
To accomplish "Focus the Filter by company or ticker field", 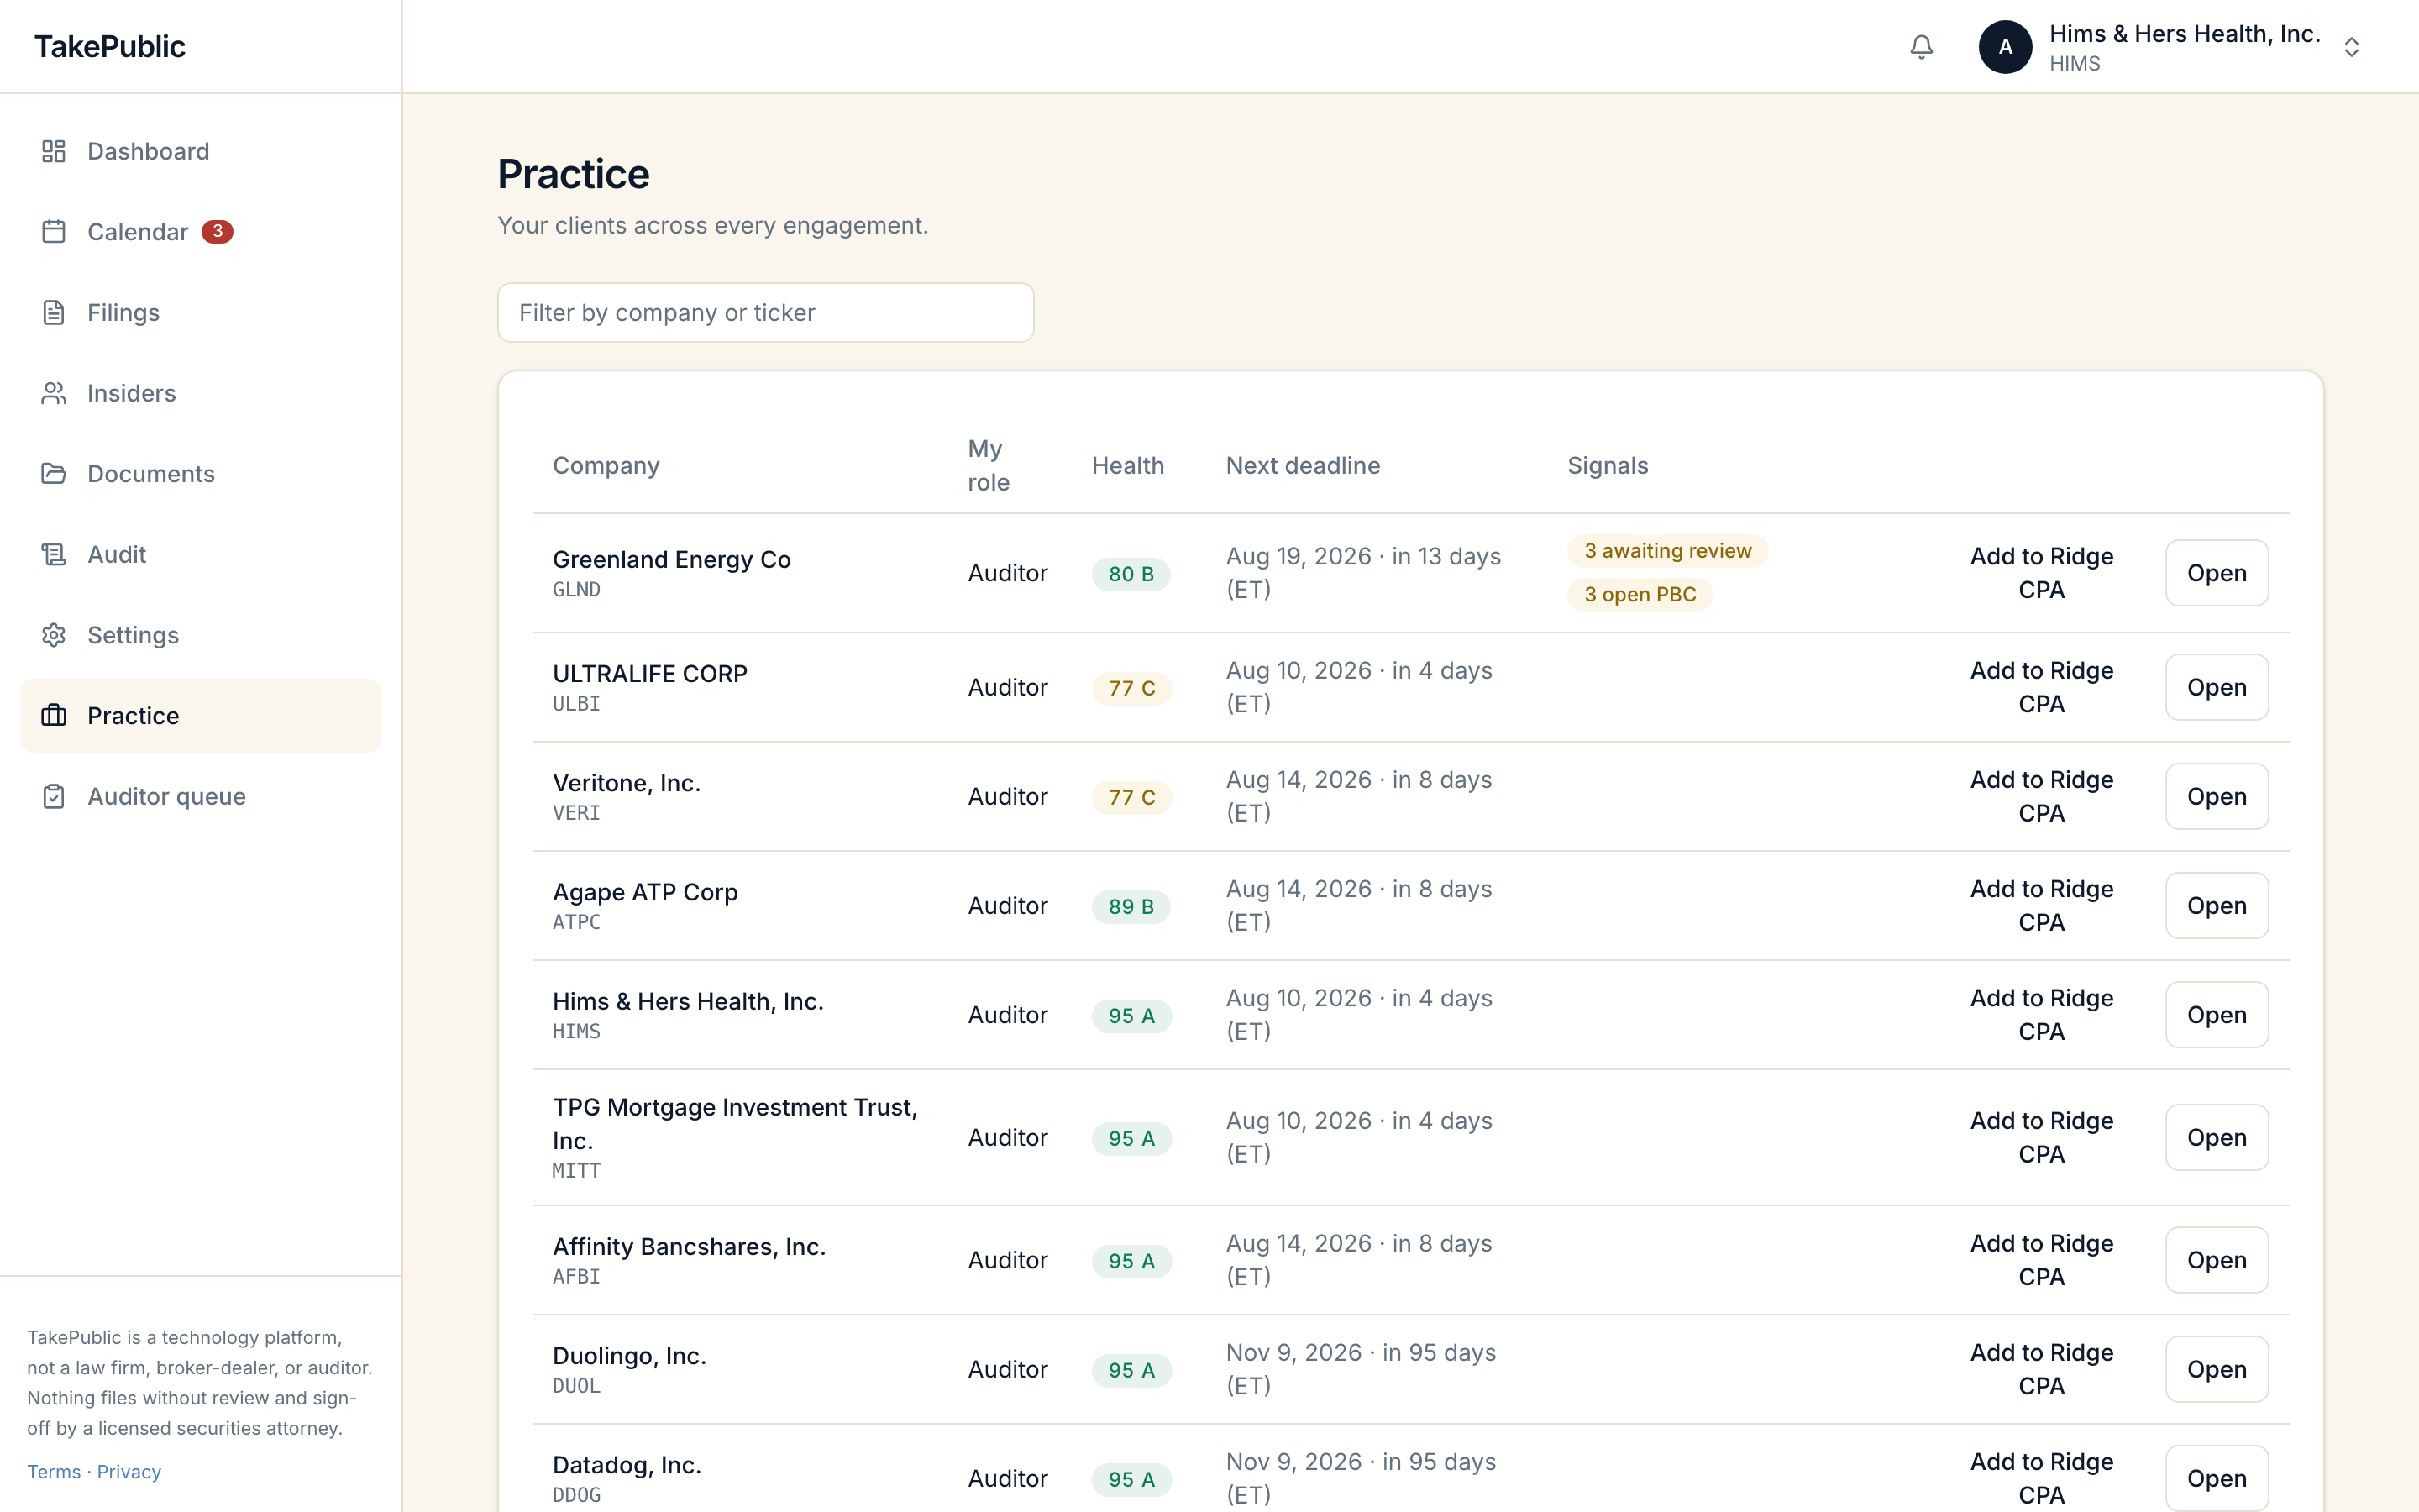I will point(766,312).
